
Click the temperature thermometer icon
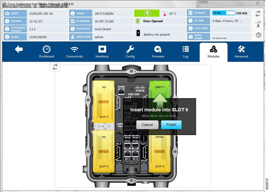coord(165,14)
